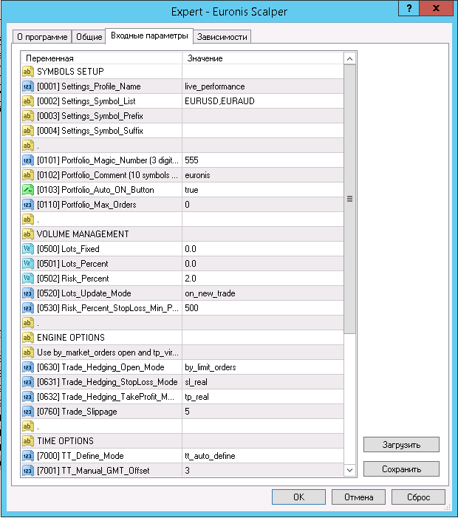Click the Загрузить button
Viewport: 458px width, 518px height.
pos(401,445)
